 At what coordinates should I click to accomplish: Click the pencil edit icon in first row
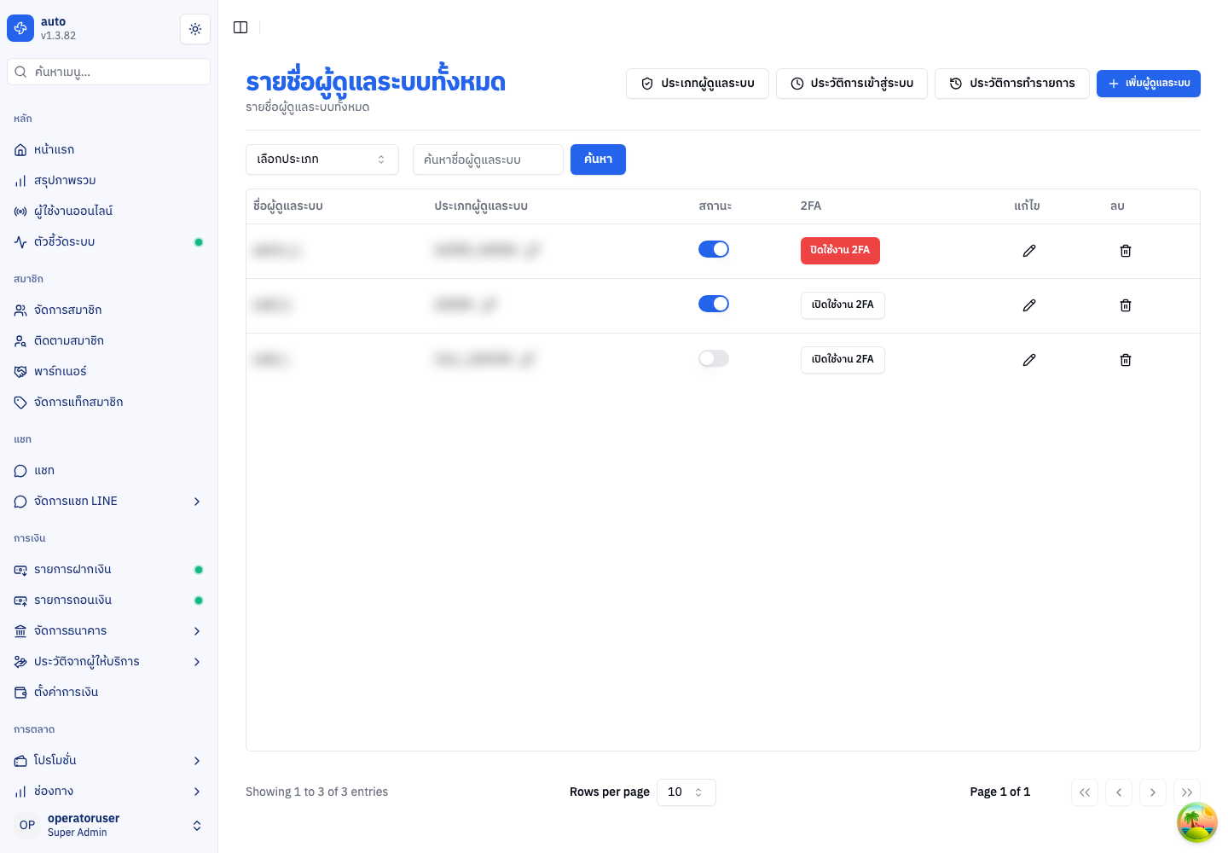point(1029,251)
